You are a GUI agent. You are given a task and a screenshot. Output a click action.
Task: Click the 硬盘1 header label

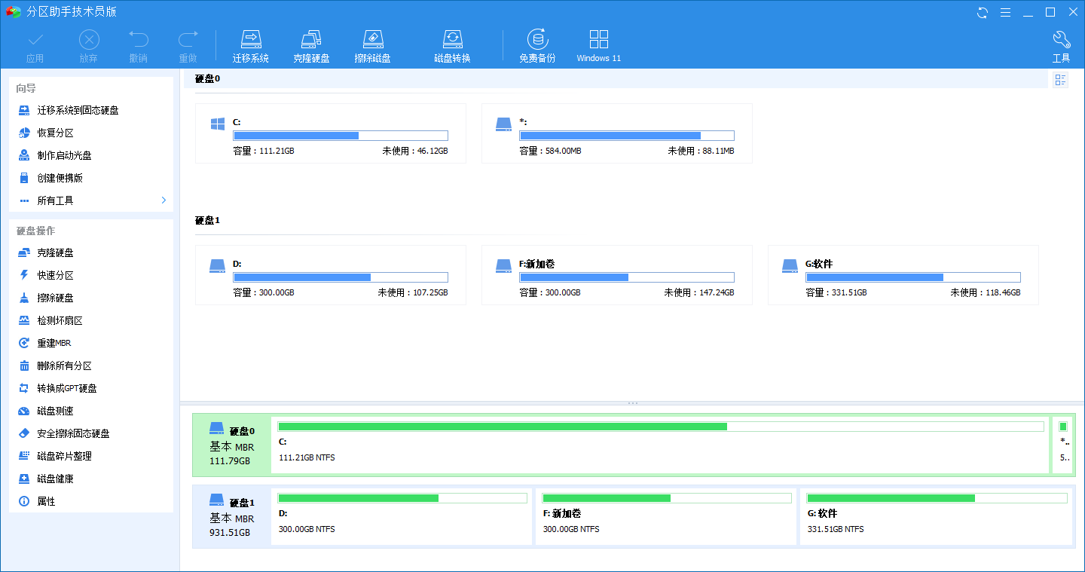(207, 220)
